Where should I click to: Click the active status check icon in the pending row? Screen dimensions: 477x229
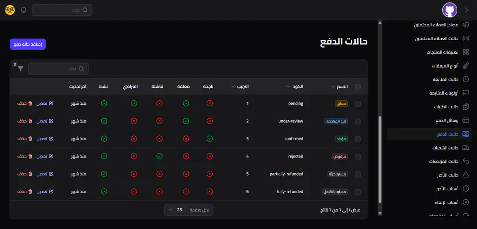pos(104,103)
